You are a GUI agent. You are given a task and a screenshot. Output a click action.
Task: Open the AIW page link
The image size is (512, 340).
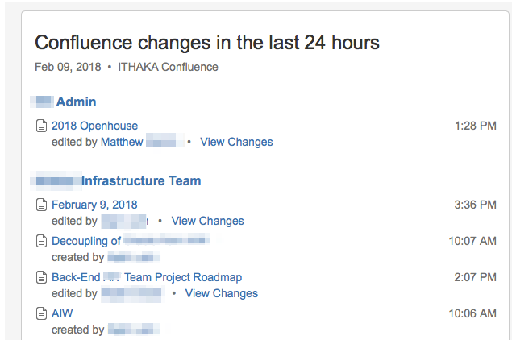point(62,313)
